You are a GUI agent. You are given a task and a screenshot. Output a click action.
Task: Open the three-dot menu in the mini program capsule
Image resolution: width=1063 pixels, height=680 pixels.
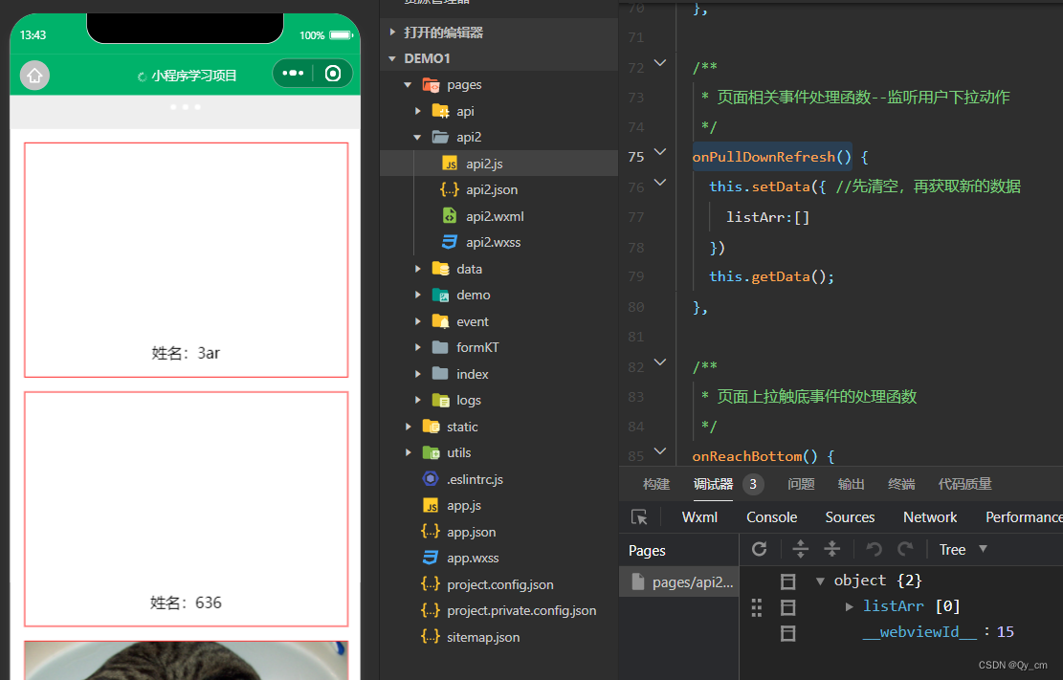(x=293, y=74)
